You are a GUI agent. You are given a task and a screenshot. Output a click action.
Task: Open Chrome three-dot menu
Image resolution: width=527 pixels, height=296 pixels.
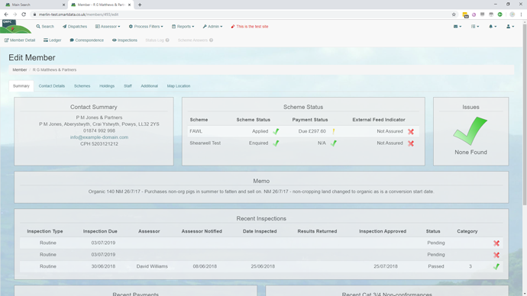(522, 14)
